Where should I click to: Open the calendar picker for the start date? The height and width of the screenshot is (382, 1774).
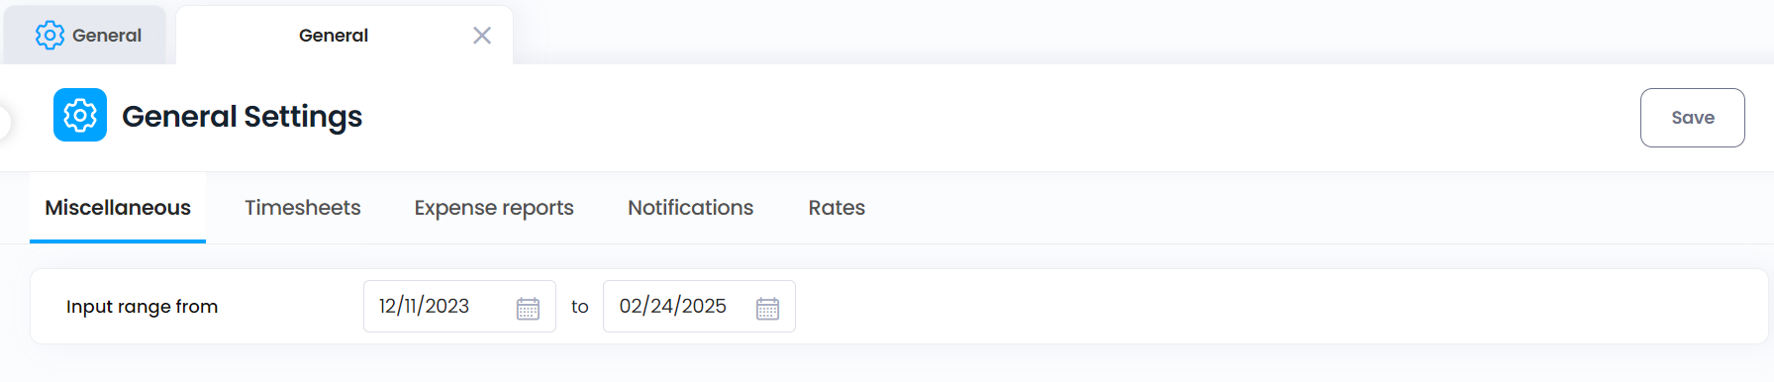tap(528, 308)
